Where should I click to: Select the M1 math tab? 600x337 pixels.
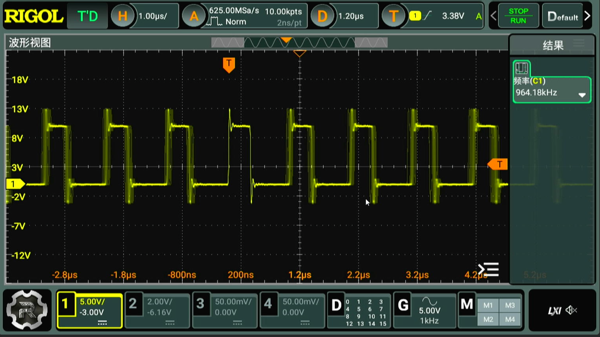488,305
